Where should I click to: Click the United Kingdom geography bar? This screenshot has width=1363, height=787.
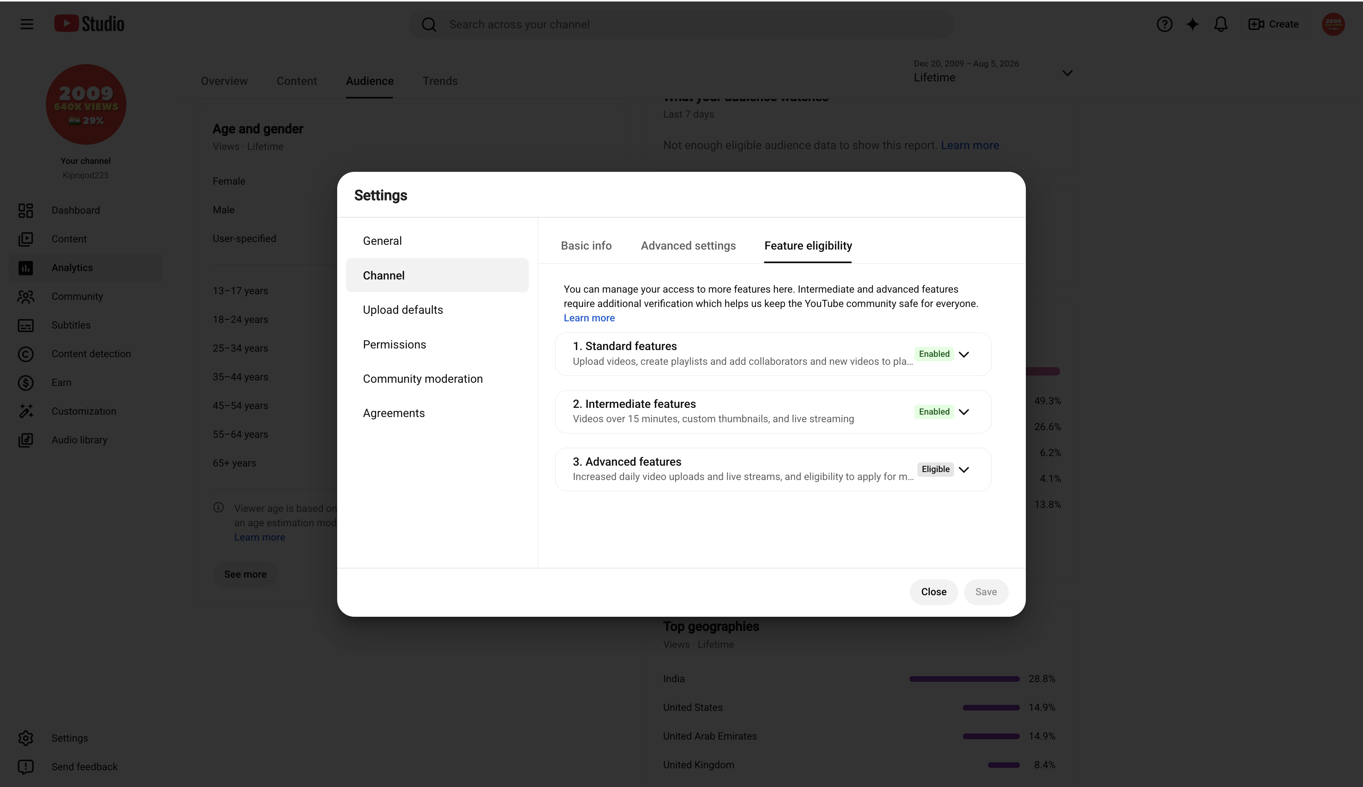tap(1004, 765)
